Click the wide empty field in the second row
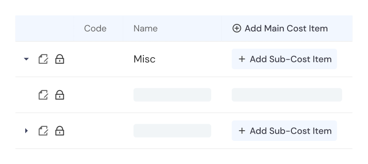Image resolution: width=368 pixels, height=164 pixels. pos(287,95)
